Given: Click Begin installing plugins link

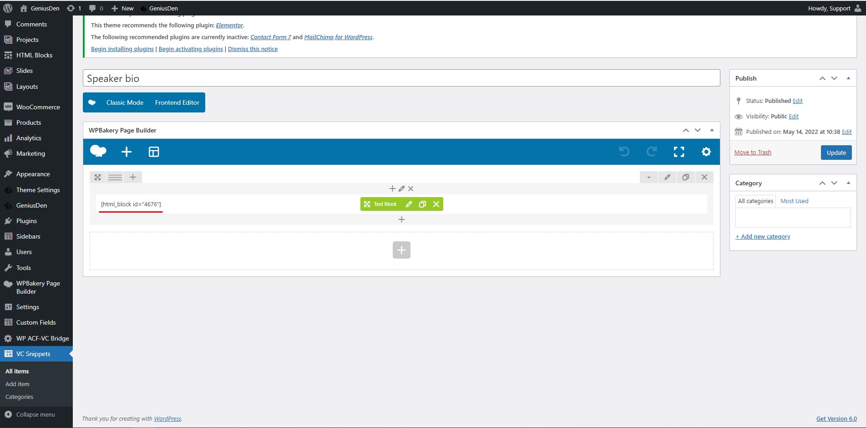Looking at the screenshot, I should 122,49.
